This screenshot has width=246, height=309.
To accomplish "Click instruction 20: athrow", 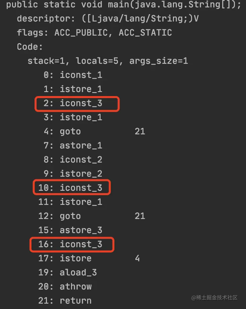I will 65,287.
